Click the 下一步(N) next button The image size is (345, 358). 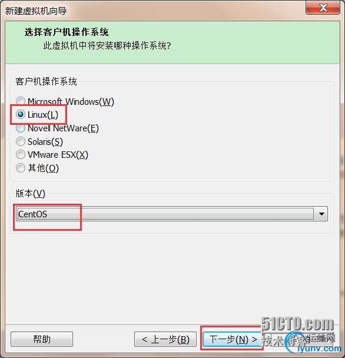pyautogui.click(x=233, y=339)
